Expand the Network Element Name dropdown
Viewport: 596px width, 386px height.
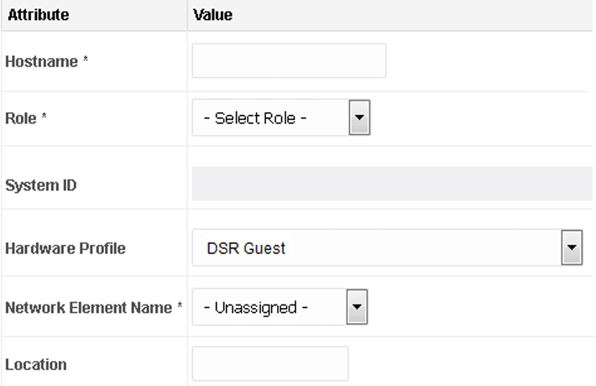point(280,308)
